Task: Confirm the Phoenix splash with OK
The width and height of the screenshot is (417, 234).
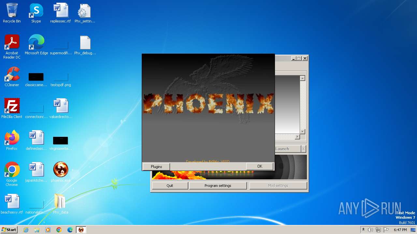Action: [x=260, y=166]
